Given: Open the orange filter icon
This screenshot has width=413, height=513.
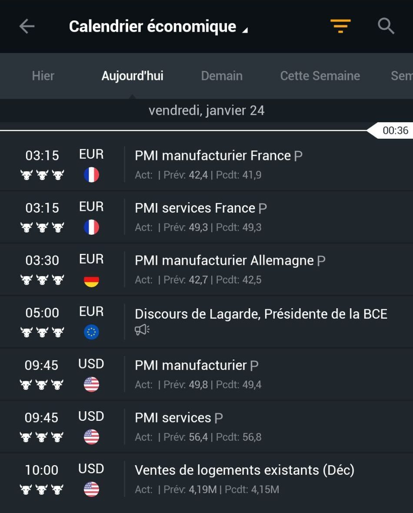Looking at the screenshot, I should [340, 26].
